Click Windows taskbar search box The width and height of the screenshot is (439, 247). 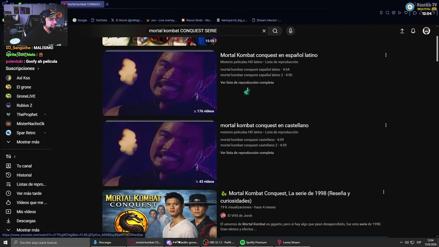(50, 243)
